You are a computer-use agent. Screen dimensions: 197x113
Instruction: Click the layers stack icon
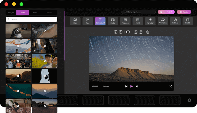click(x=128, y=32)
